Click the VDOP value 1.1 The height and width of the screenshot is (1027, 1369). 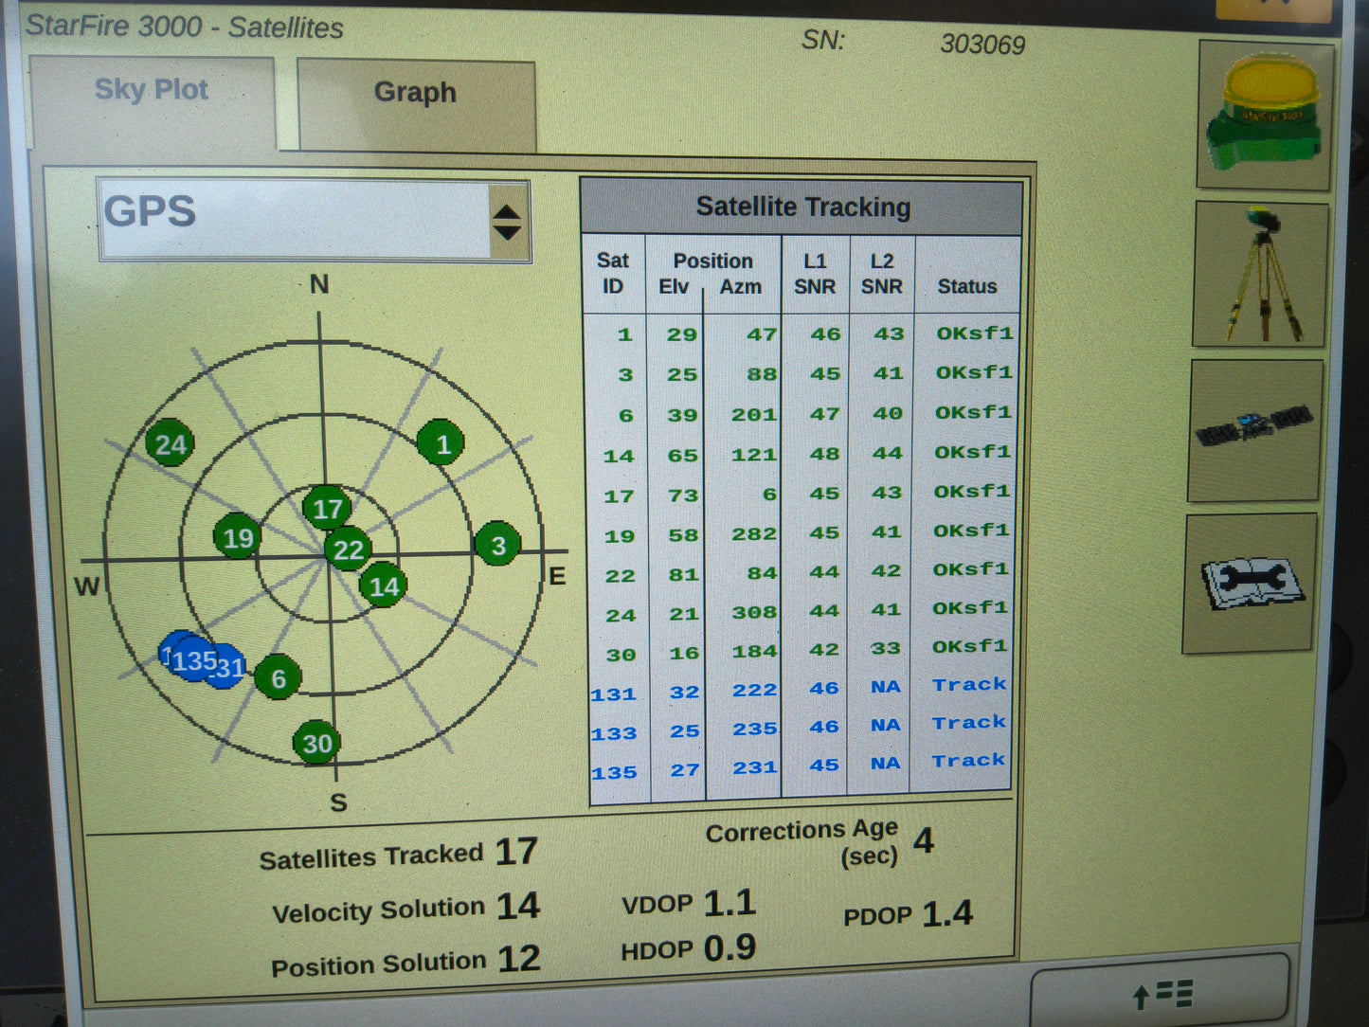point(729,903)
